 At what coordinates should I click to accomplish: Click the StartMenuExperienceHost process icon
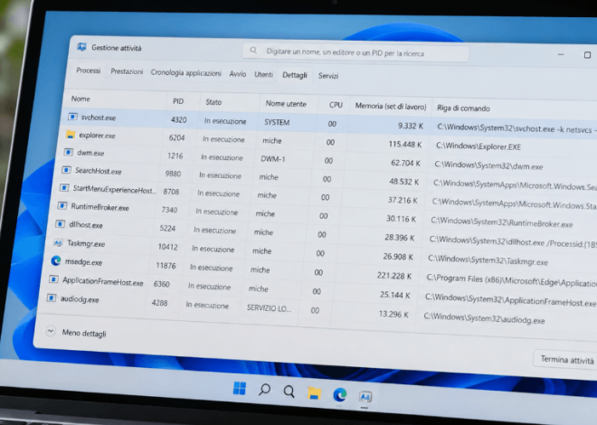64,188
